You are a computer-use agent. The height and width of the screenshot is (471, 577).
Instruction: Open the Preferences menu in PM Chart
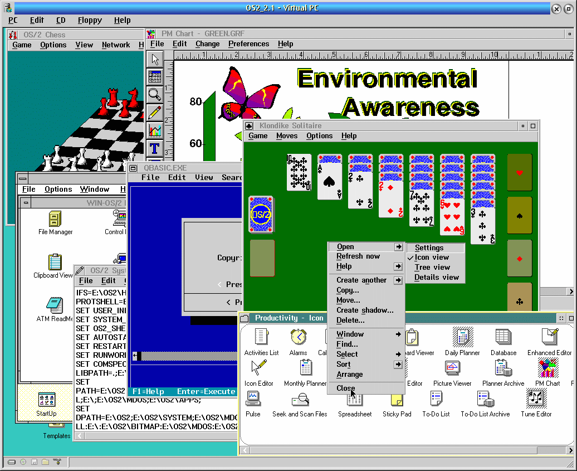tap(249, 44)
